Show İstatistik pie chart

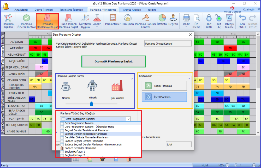[162, 19]
